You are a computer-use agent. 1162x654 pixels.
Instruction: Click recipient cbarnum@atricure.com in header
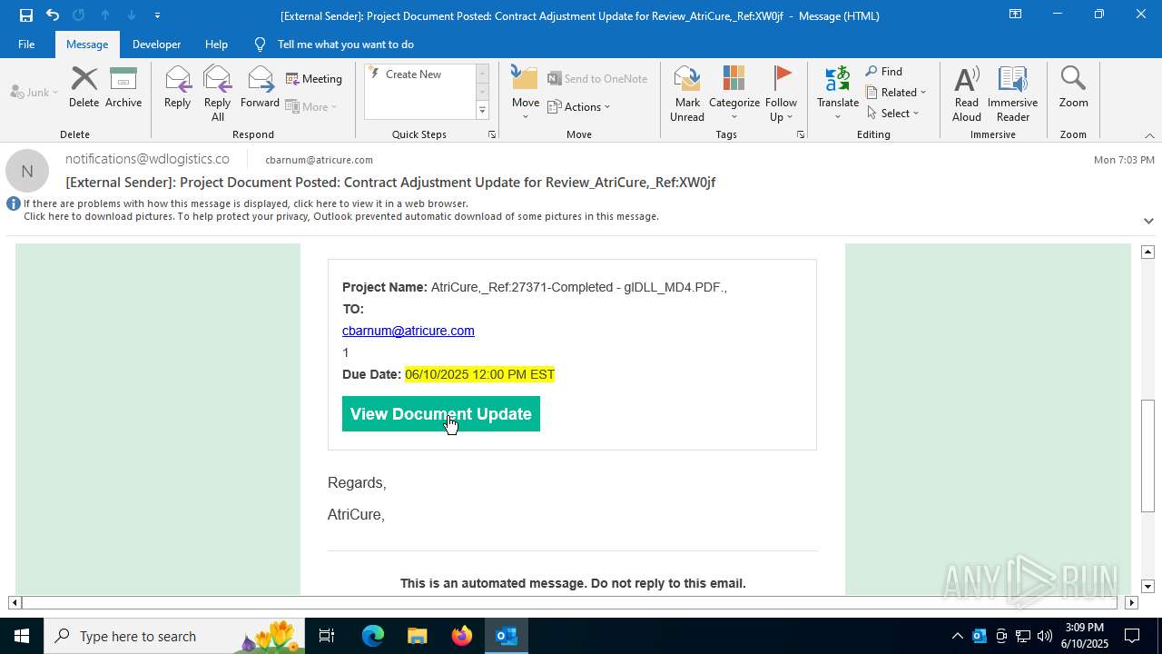(x=319, y=160)
